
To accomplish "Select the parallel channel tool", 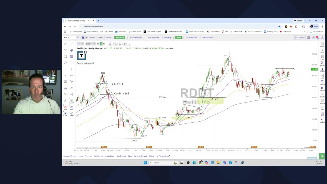I will (72, 50).
